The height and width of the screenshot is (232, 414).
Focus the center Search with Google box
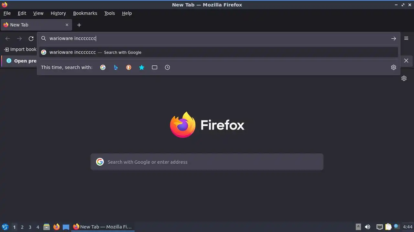207,162
